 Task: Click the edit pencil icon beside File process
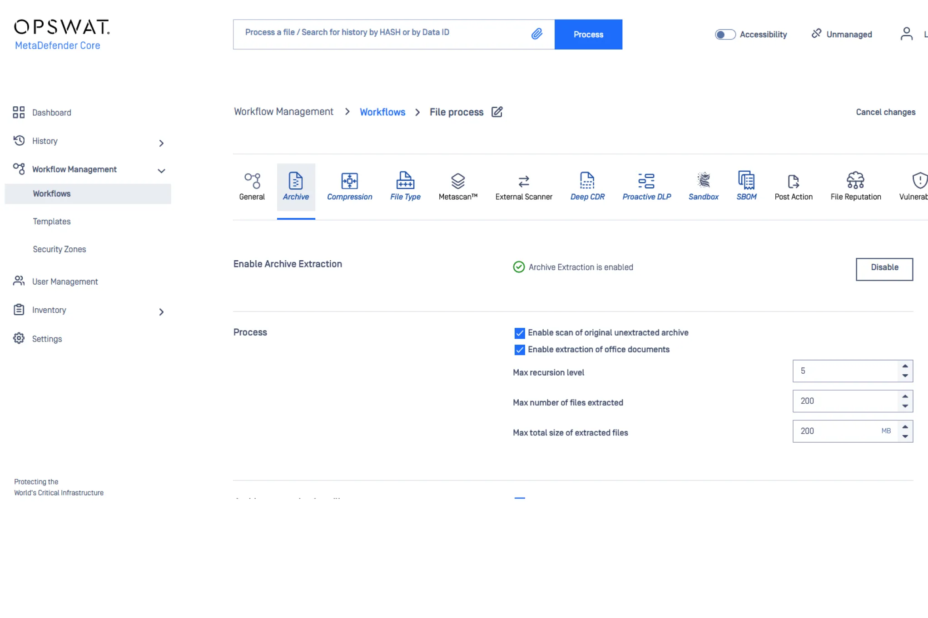pyautogui.click(x=497, y=112)
